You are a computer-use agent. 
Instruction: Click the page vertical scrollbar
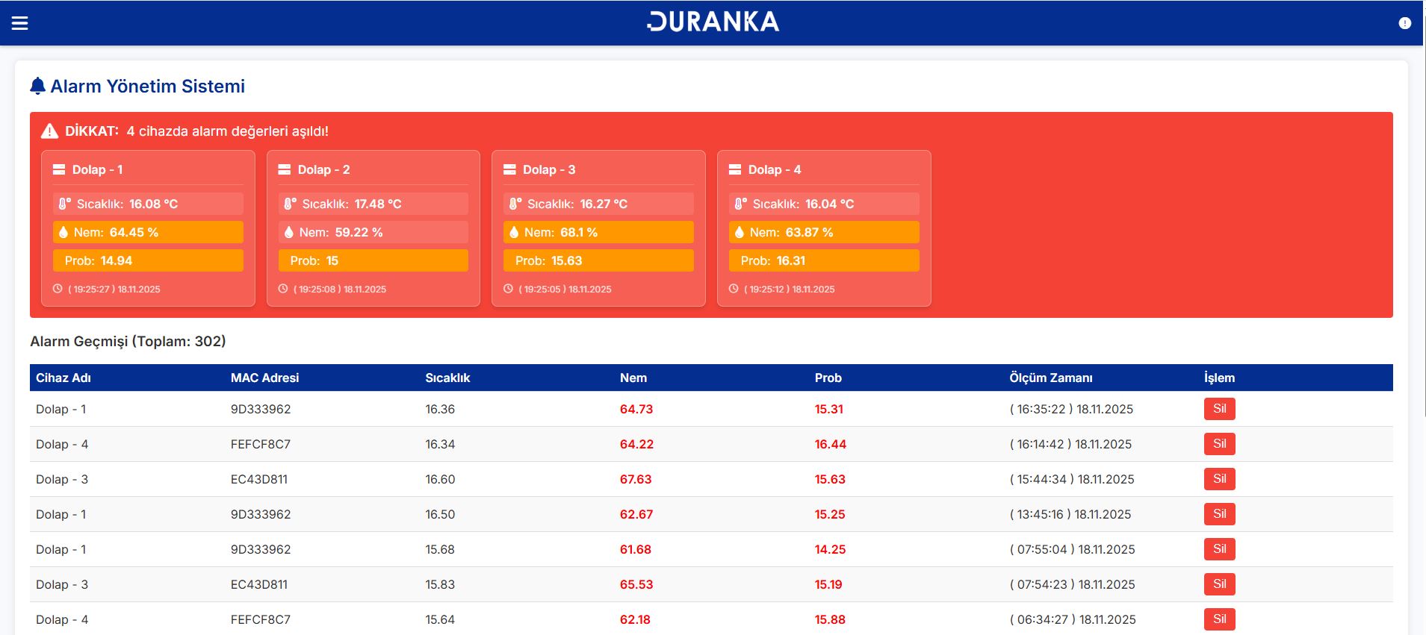coord(1422,224)
